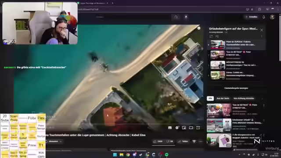Open Windows Start menu
Viewport: 281px width, 158px height.
115,154
